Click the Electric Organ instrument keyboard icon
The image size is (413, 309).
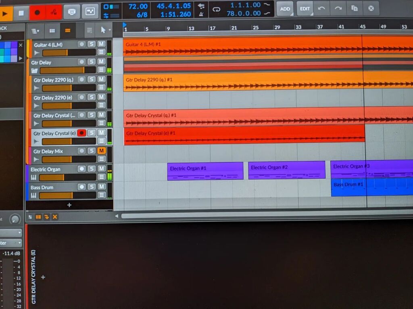point(33,177)
